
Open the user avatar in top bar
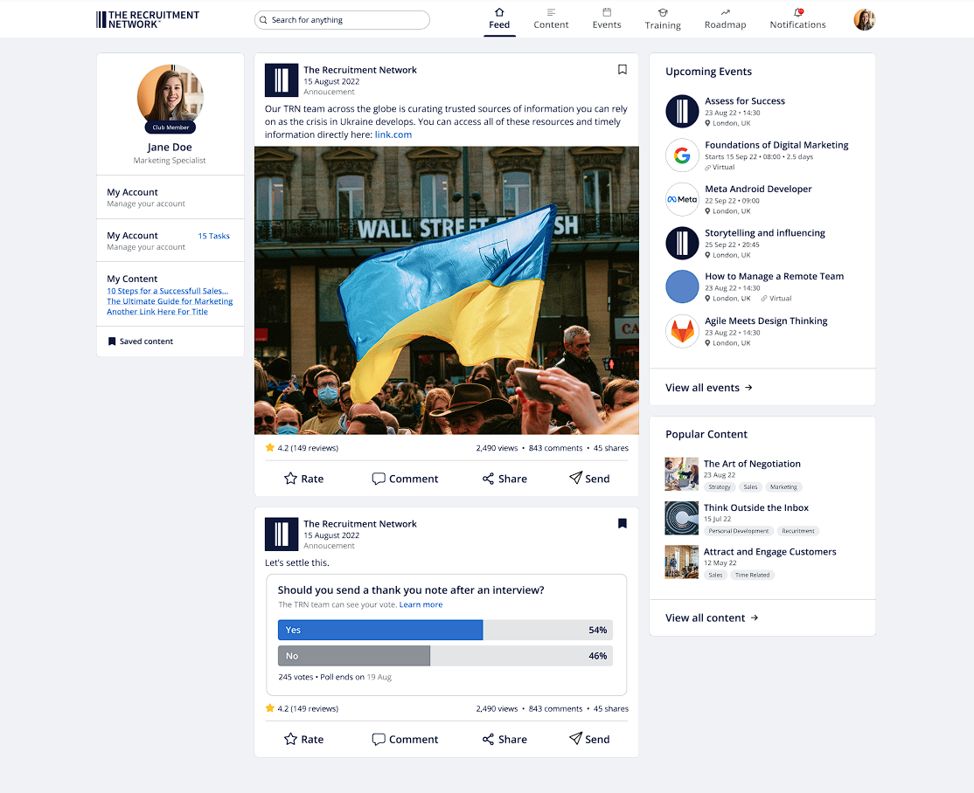click(x=864, y=20)
